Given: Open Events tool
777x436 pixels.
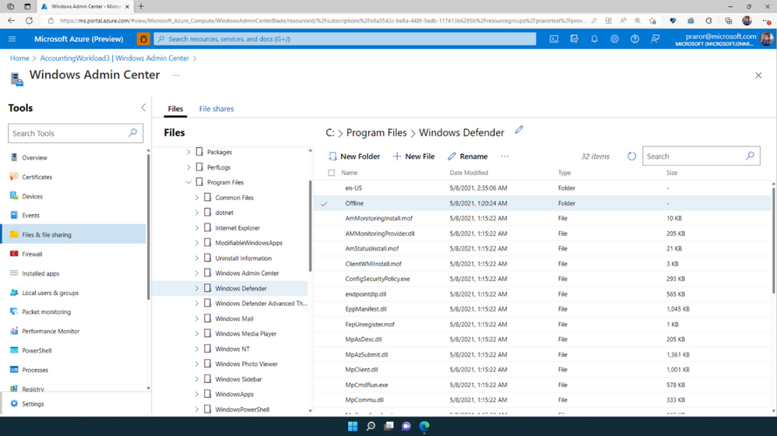Looking at the screenshot, I should click(30, 216).
